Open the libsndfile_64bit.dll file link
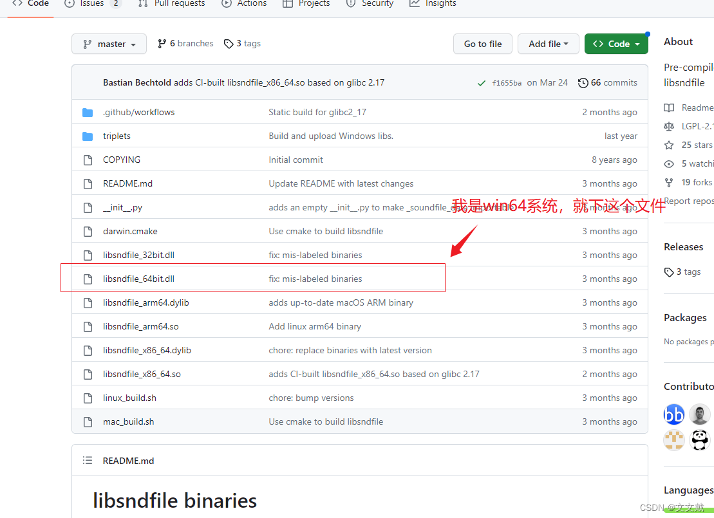The image size is (714, 518). coord(138,279)
